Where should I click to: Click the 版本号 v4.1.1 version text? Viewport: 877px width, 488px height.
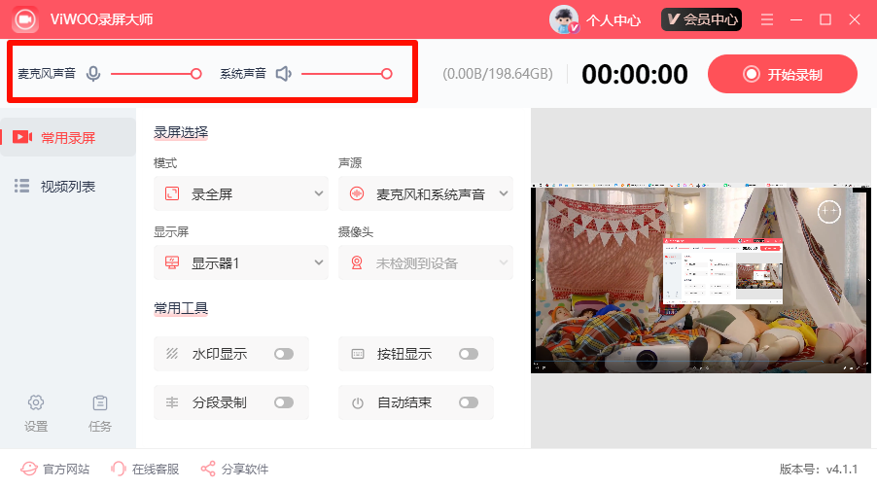pyautogui.click(x=819, y=469)
